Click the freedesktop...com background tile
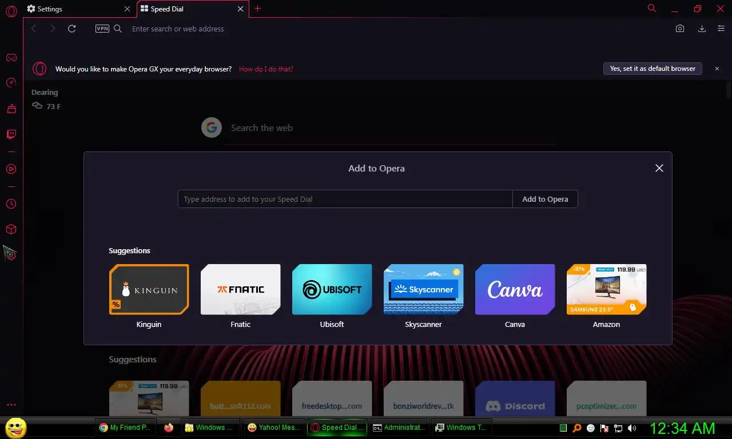 332,398
